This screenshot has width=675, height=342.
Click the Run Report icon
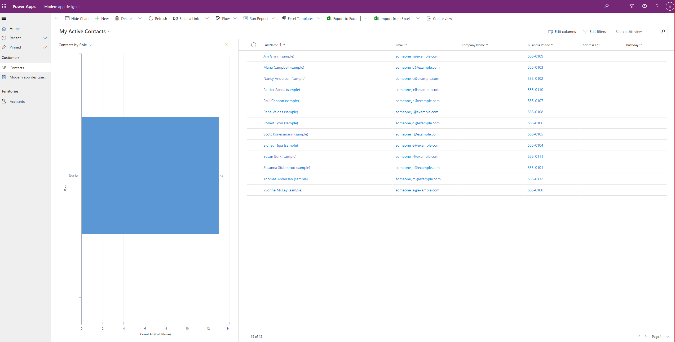pos(245,18)
